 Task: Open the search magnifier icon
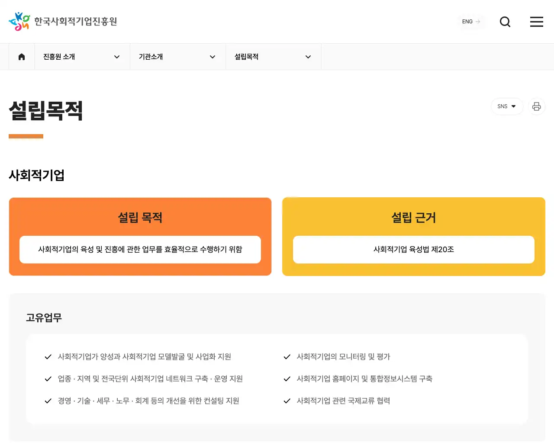(x=505, y=22)
